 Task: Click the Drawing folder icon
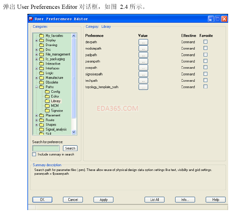pos(42,45)
